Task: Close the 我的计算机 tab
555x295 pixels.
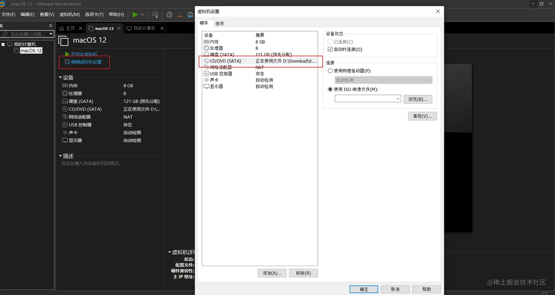Action: [x=162, y=28]
